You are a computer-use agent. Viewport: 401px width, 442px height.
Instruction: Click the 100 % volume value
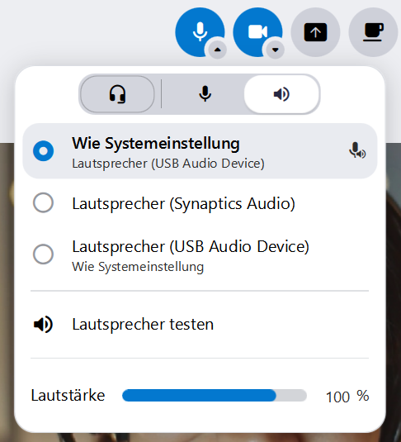(347, 397)
